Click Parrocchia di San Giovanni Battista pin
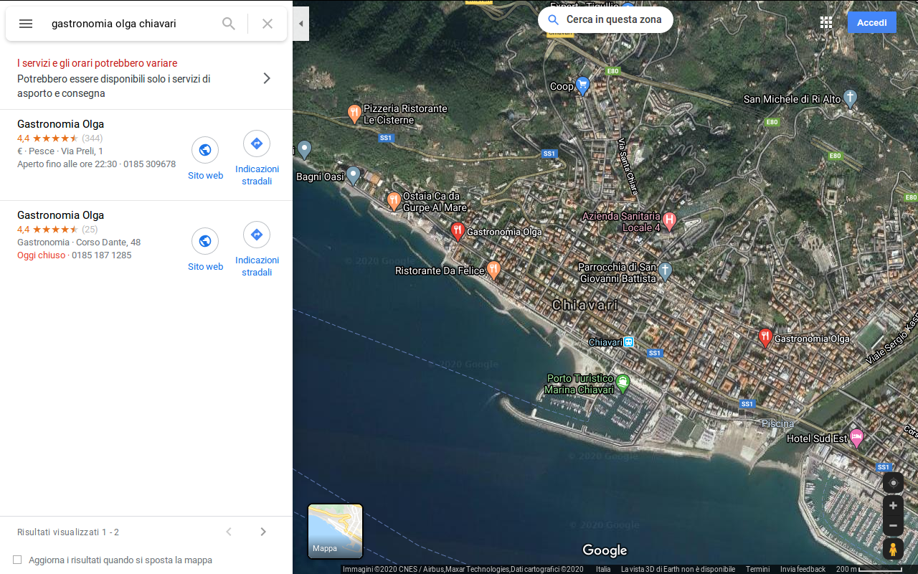This screenshot has width=918, height=574. click(x=665, y=270)
